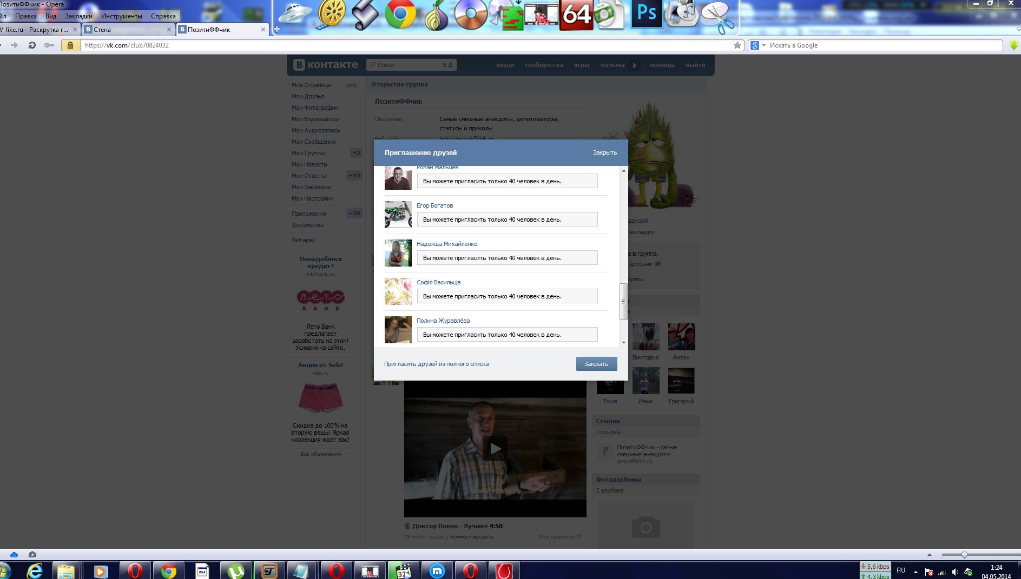1021x579 pixels.
Task: Show hidden system tray icons
Action: pyautogui.click(x=915, y=572)
